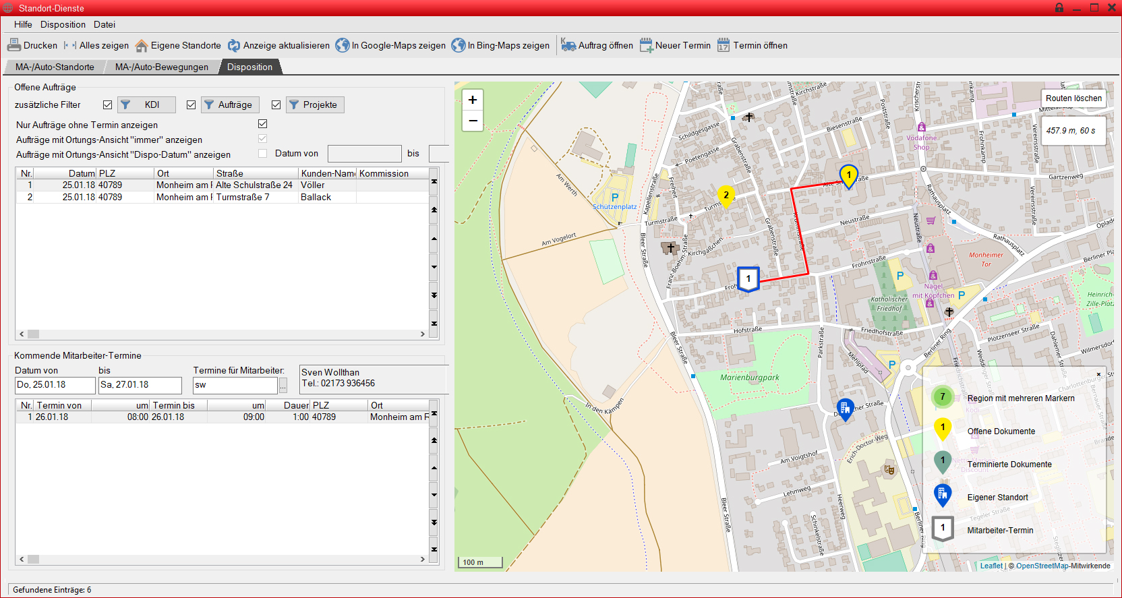Click the Aufträge filter button

[230, 104]
